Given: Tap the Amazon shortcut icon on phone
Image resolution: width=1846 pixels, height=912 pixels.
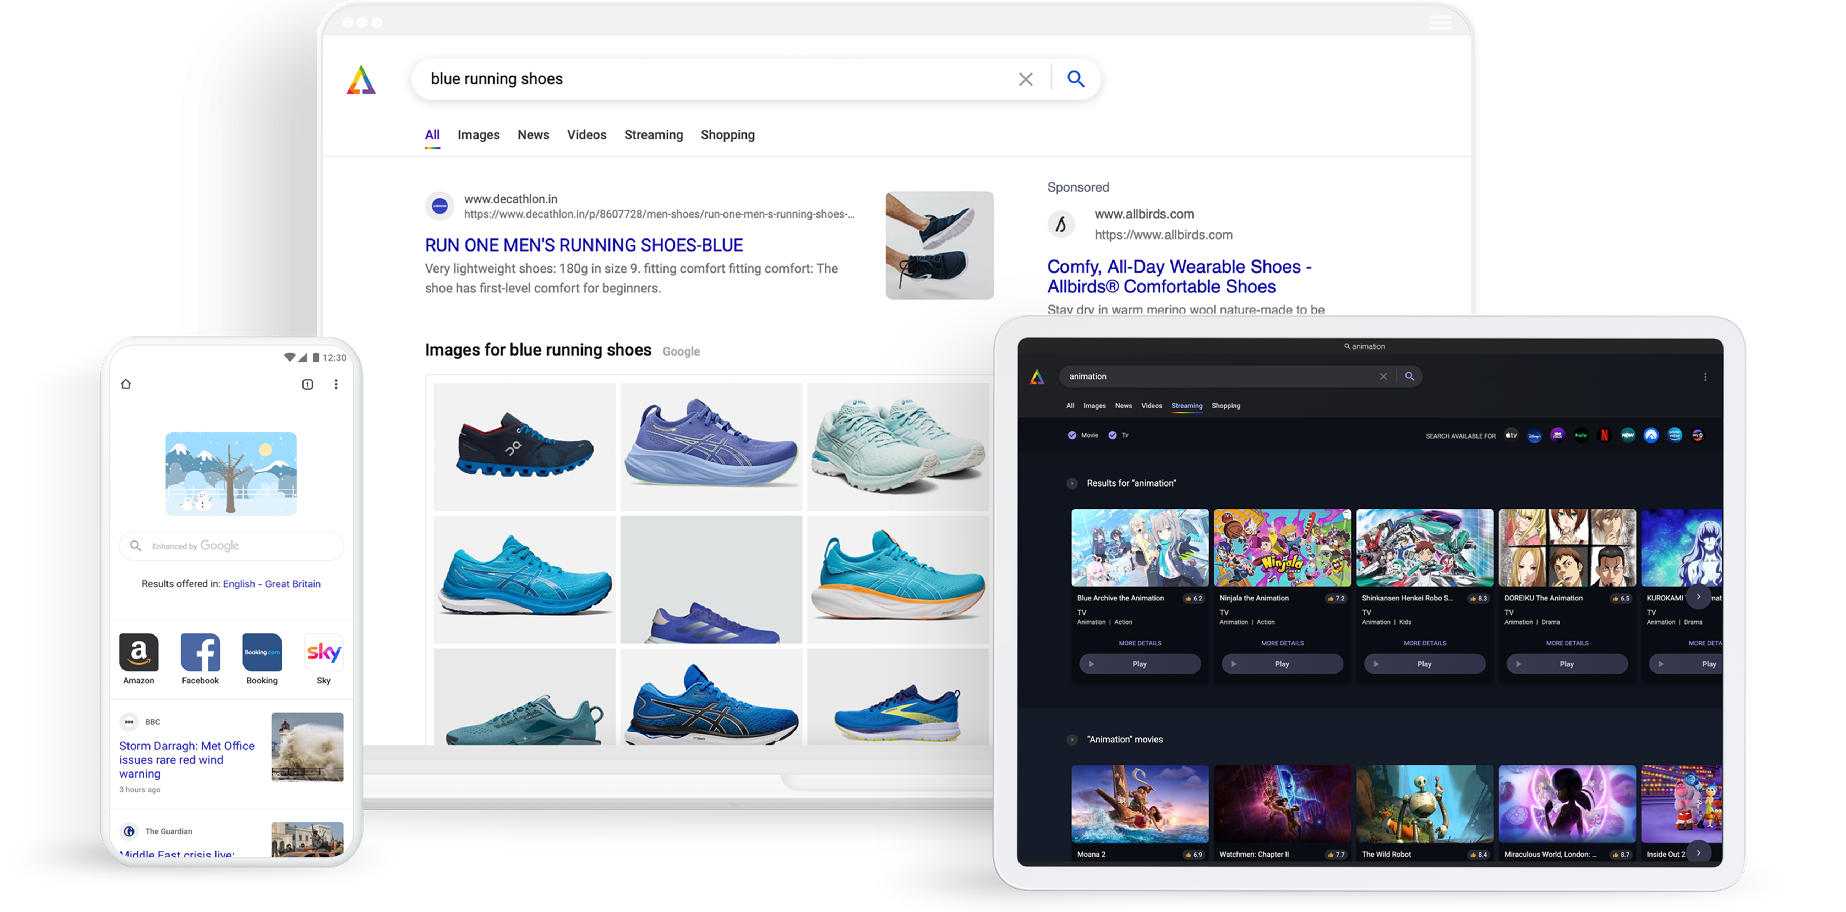Looking at the screenshot, I should [138, 652].
